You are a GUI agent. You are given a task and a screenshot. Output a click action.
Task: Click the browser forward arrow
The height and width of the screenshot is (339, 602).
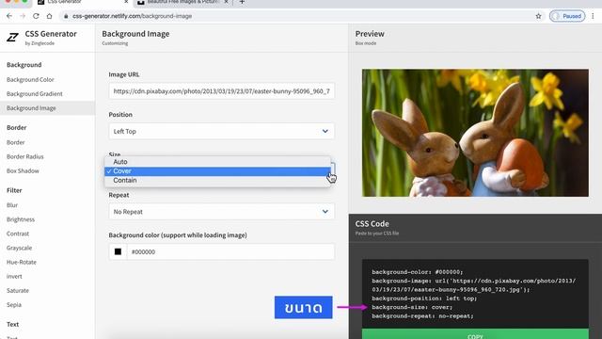(x=23, y=16)
